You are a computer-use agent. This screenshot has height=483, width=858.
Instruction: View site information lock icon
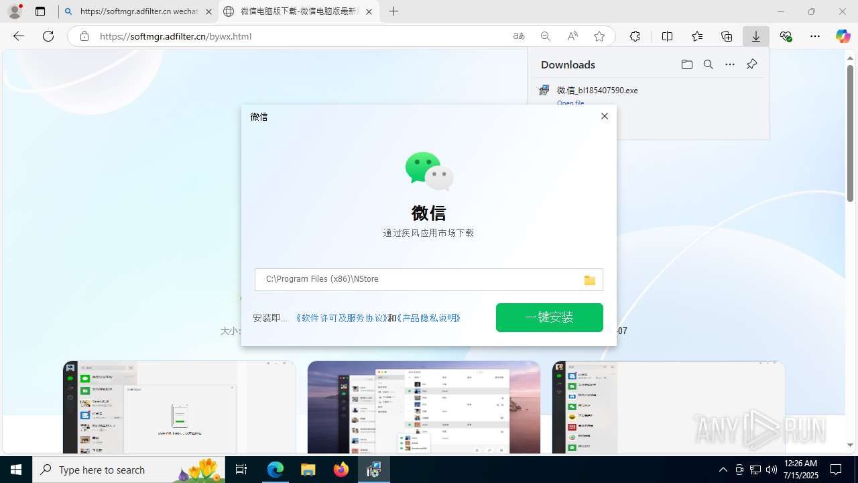pyautogui.click(x=84, y=36)
